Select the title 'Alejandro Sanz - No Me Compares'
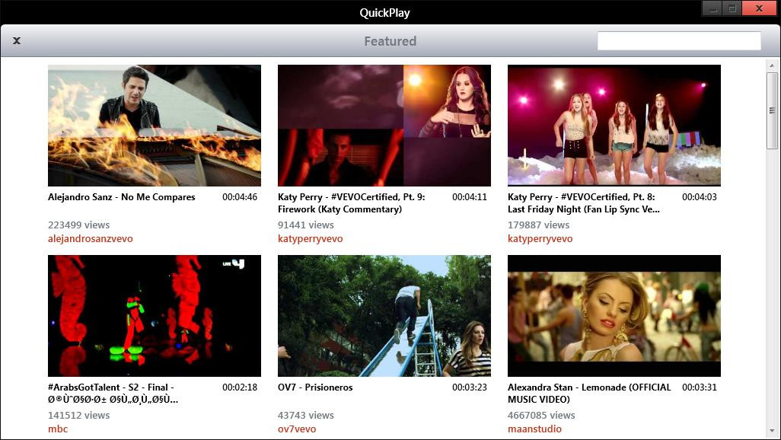The height and width of the screenshot is (440, 781). [x=122, y=197]
